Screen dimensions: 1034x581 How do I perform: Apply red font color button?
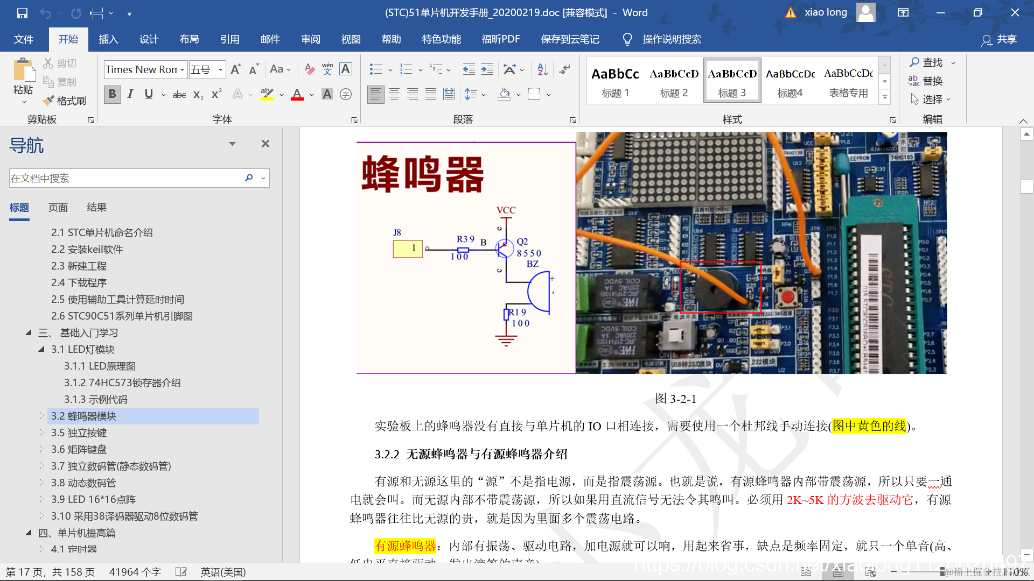click(297, 94)
